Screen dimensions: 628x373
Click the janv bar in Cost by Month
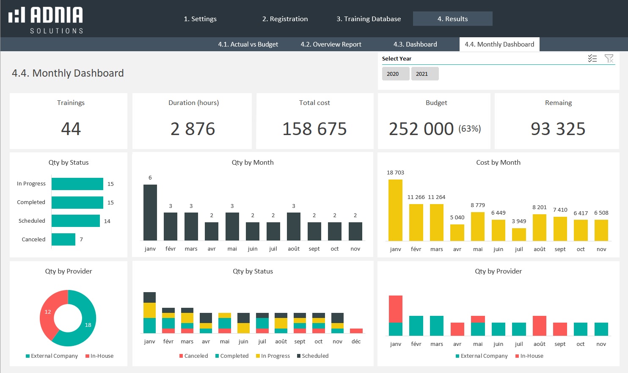point(395,210)
